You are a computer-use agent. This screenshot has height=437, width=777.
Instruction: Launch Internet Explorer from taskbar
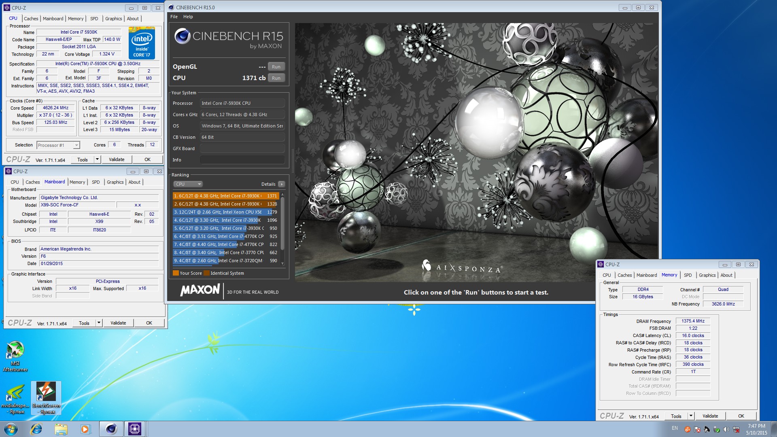pyautogui.click(x=36, y=429)
